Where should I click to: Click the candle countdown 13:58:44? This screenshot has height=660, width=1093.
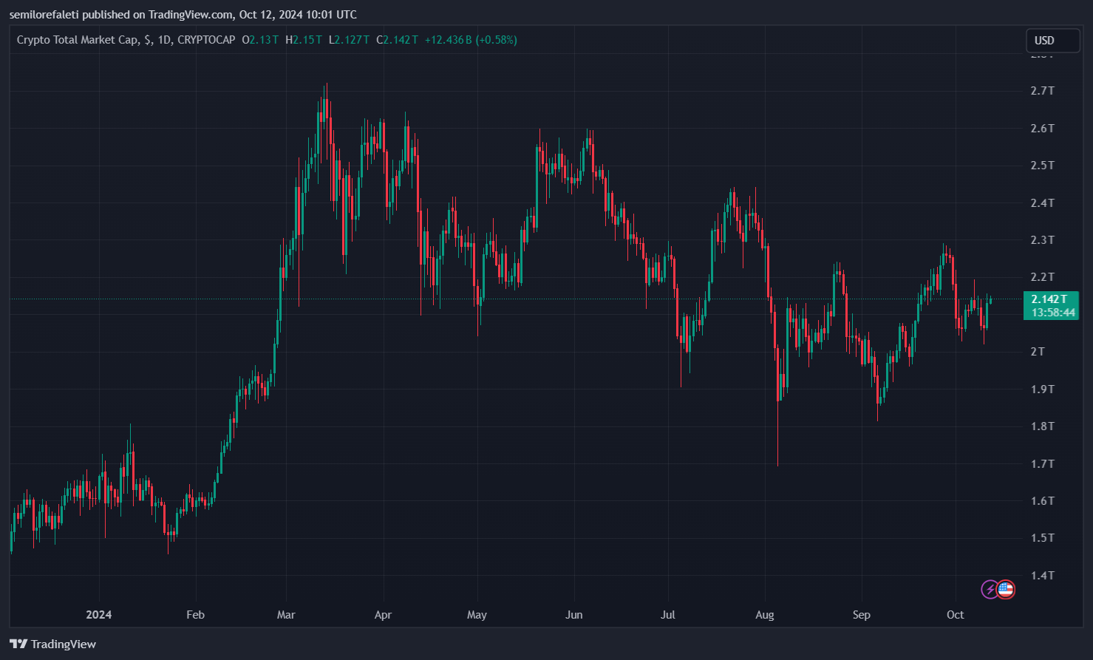point(1053,313)
